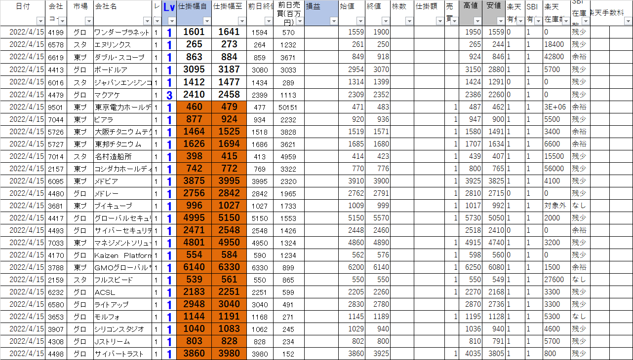This screenshot has height=360, width=633.
Task: Open the SBI有 column filter dropdown
Action: point(538,21)
